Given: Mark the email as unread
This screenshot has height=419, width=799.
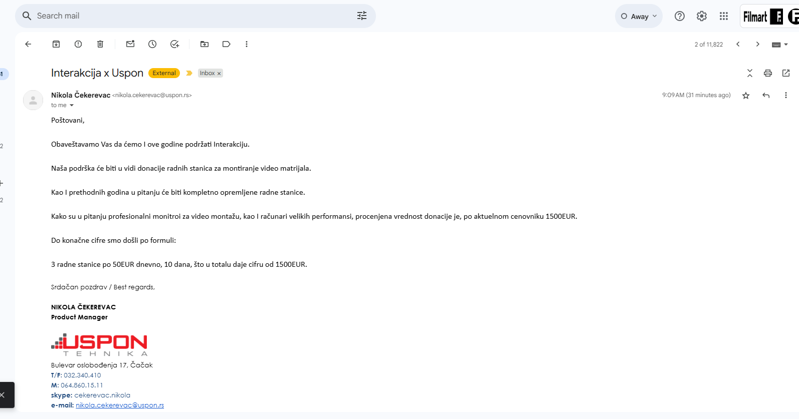Looking at the screenshot, I should tap(130, 44).
